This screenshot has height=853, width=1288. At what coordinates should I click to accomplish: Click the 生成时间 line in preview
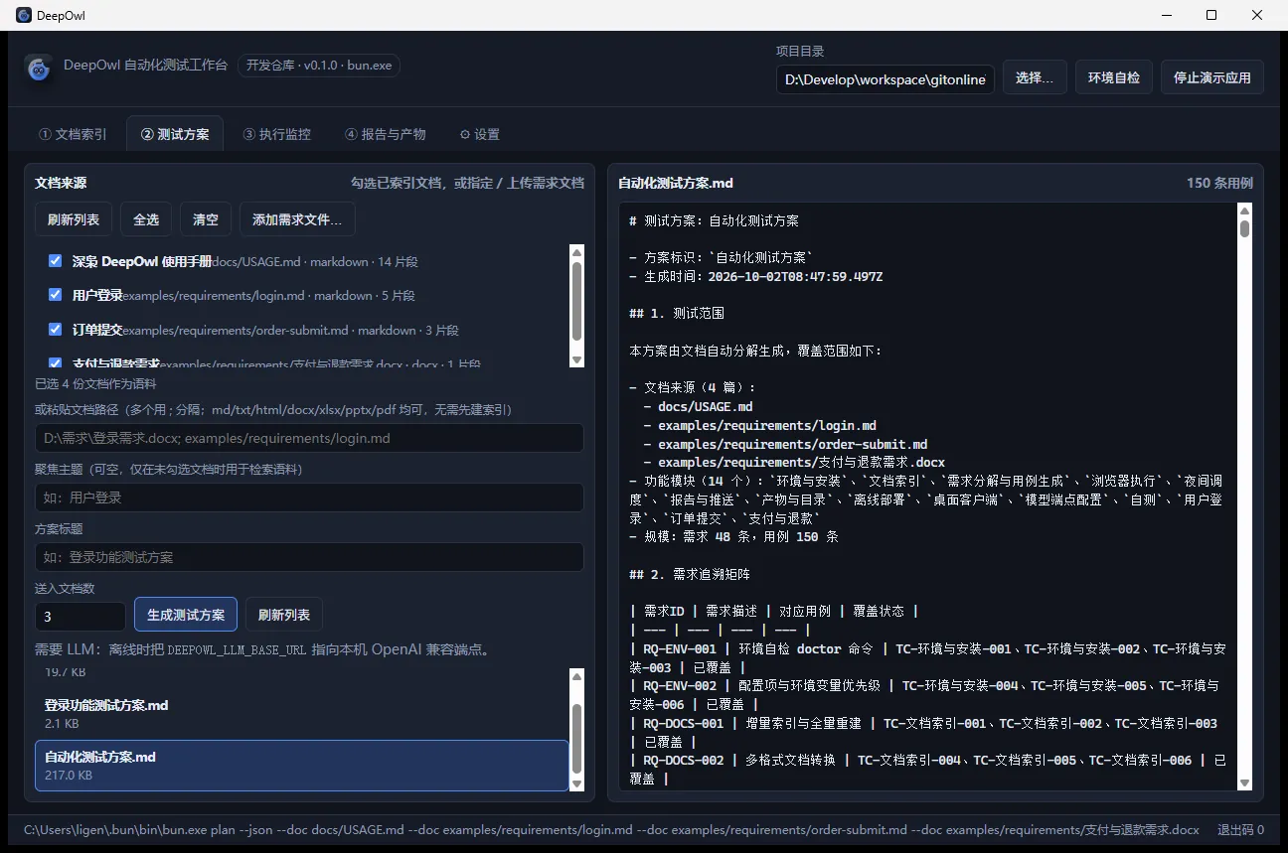click(x=756, y=276)
